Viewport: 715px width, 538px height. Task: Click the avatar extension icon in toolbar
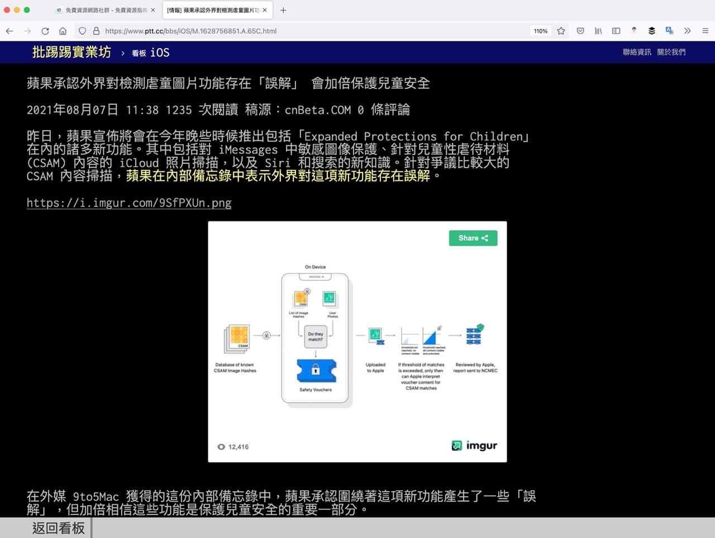tap(634, 31)
